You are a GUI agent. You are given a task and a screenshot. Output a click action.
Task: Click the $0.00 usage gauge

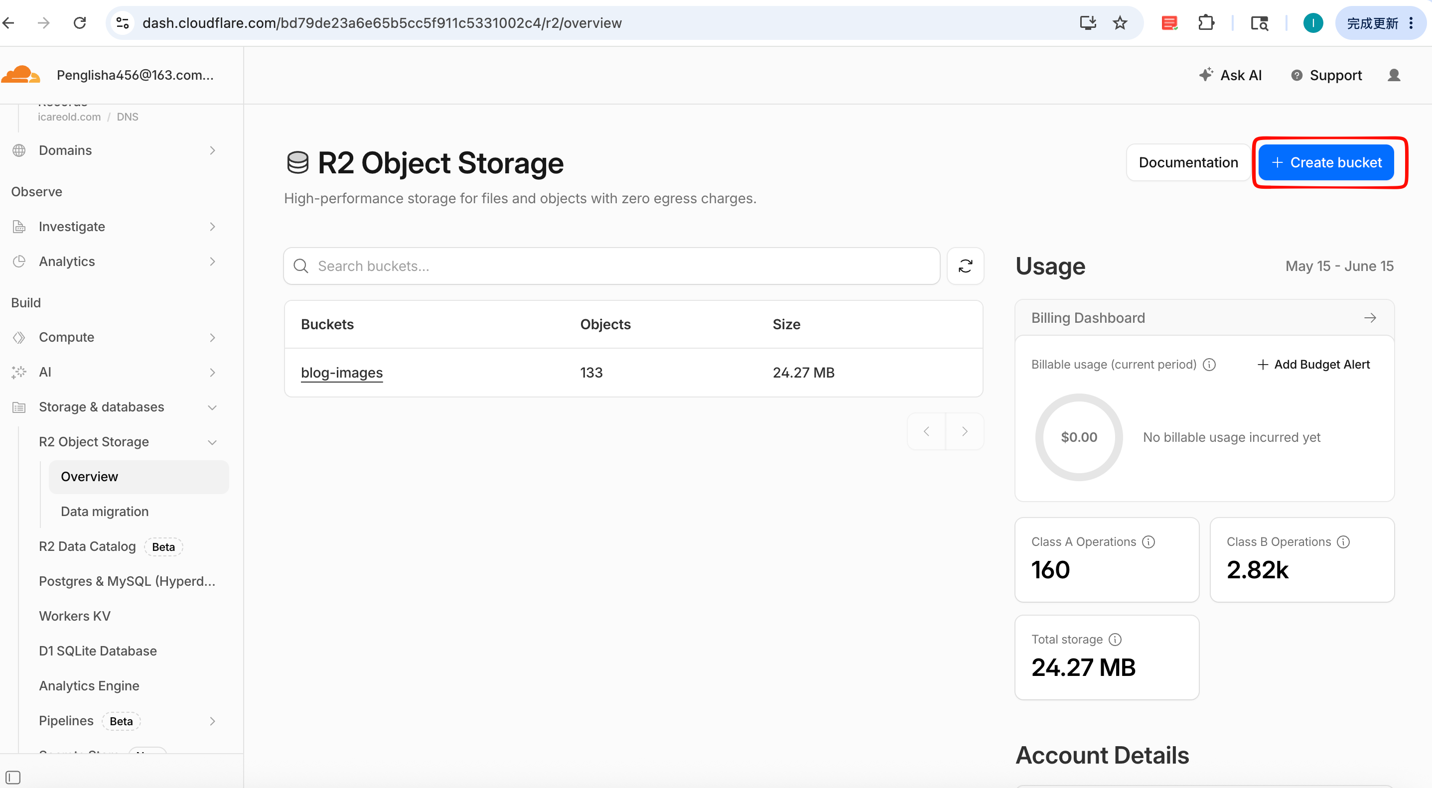pyautogui.click(x=1078, y=437)
